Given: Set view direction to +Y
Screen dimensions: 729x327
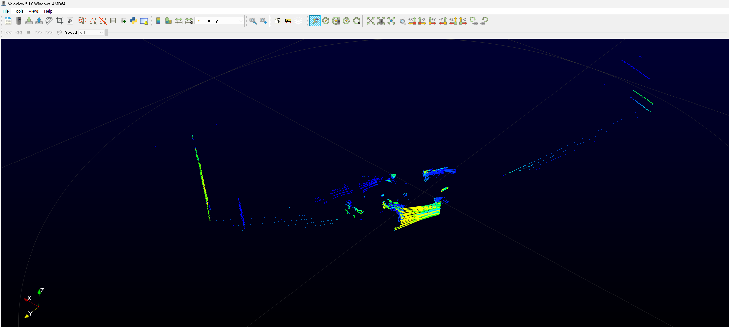Looking at the screenshot, I should coord(432,21).
